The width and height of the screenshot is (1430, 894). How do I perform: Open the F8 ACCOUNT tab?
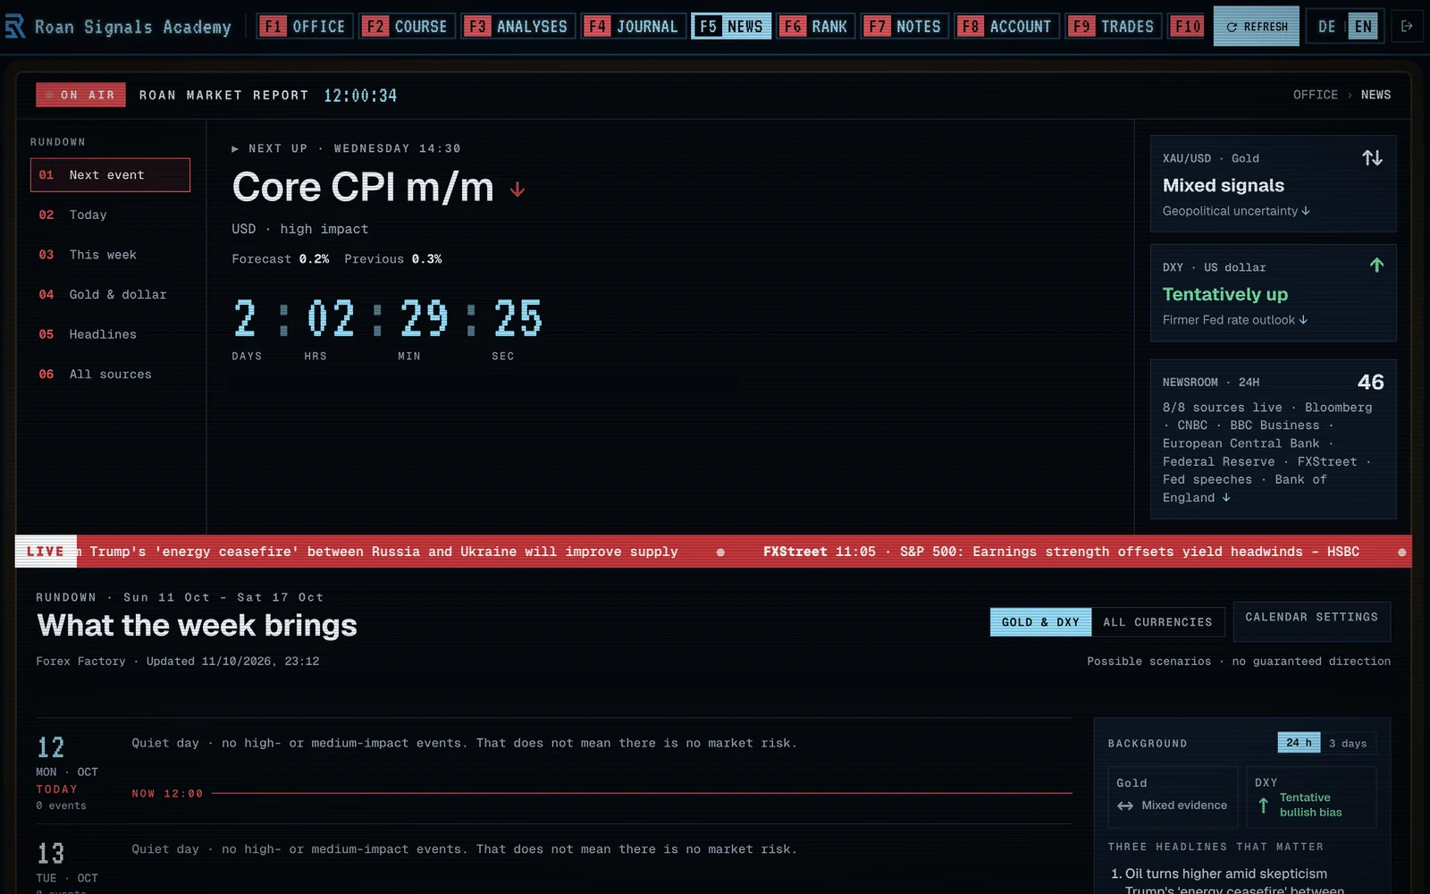(x=1007, y=27)
